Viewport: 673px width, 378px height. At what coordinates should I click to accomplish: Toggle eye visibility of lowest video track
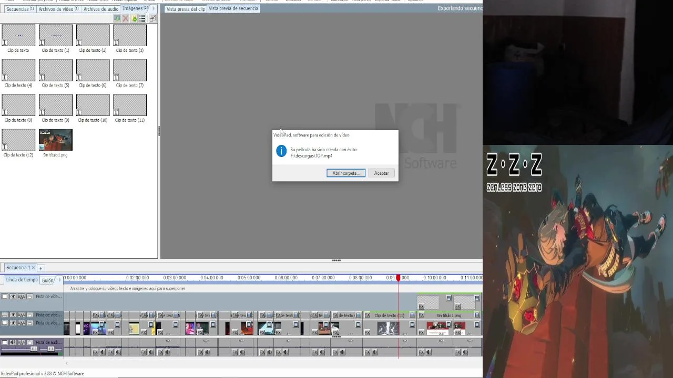13,323
